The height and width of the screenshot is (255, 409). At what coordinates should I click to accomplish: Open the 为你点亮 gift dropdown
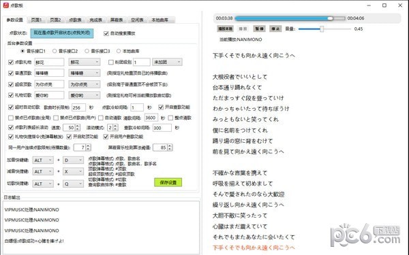tap(85, 84)
